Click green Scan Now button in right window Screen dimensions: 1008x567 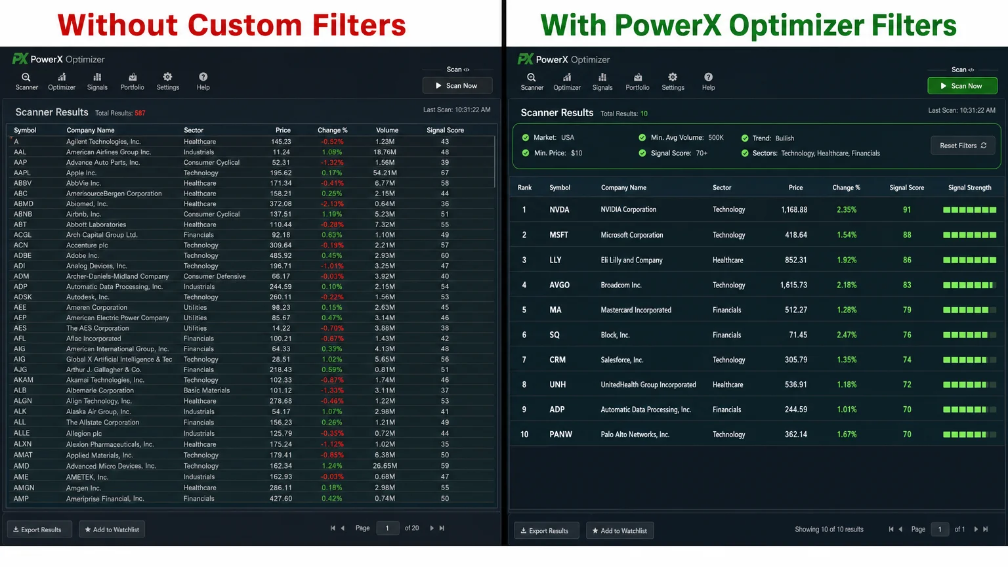click(962, 86)
